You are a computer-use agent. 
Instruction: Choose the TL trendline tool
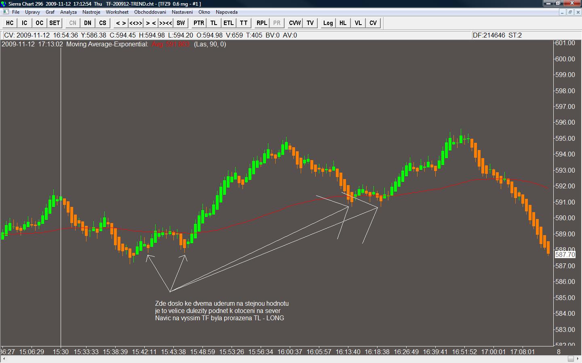214,23
